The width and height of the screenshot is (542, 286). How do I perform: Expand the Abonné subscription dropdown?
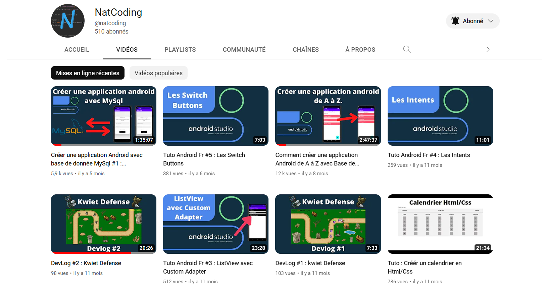tap(491, 21)
